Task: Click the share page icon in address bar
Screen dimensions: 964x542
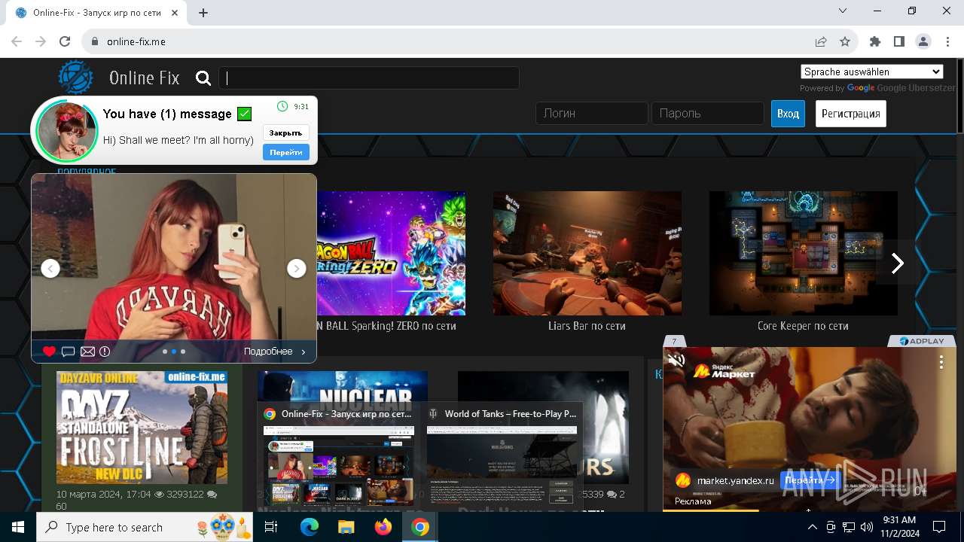Action: pyautogui.click(x=820, y=41)
